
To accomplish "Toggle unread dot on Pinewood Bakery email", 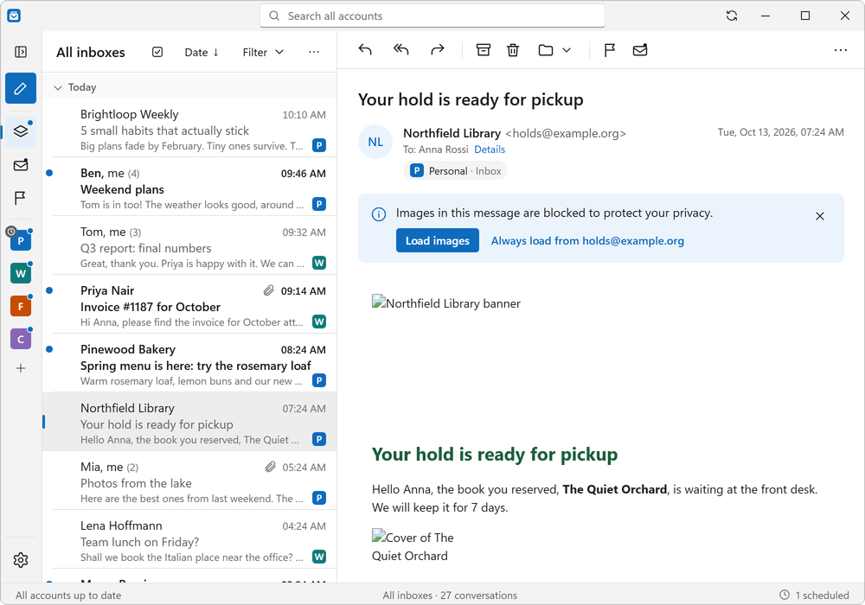I will click(x=49, y=349).
